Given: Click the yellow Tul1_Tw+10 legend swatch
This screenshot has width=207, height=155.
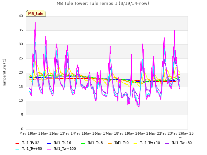Looking at the screenshot, I should pyautogui.click(x=136, y=143).
